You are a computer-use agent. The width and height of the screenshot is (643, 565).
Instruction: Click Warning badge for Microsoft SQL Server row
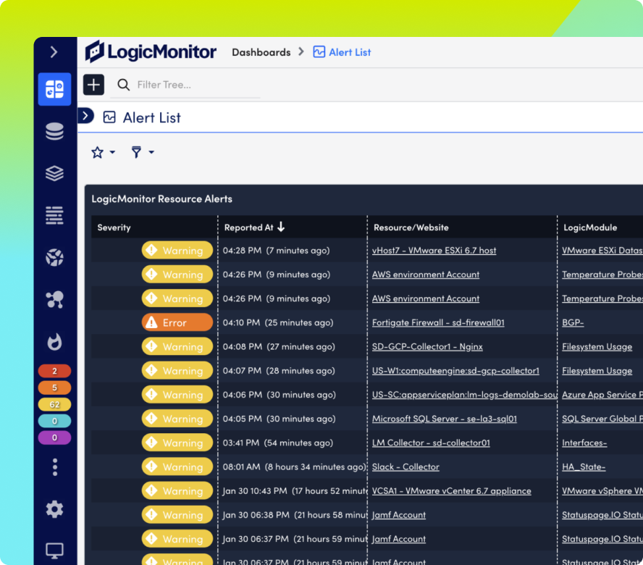point(177,419)
